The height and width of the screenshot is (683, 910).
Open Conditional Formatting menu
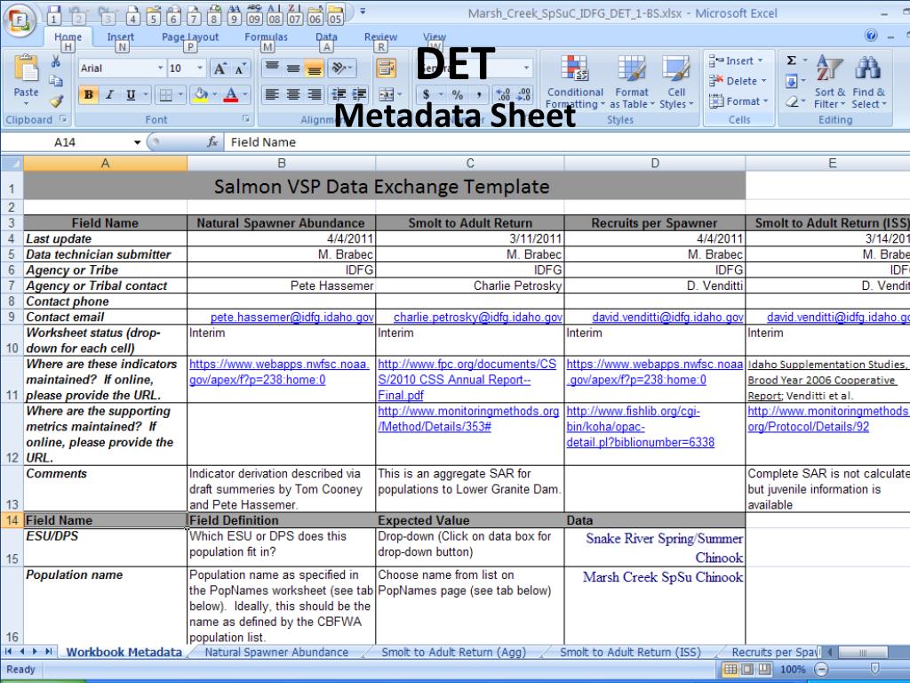pos(575,82)
